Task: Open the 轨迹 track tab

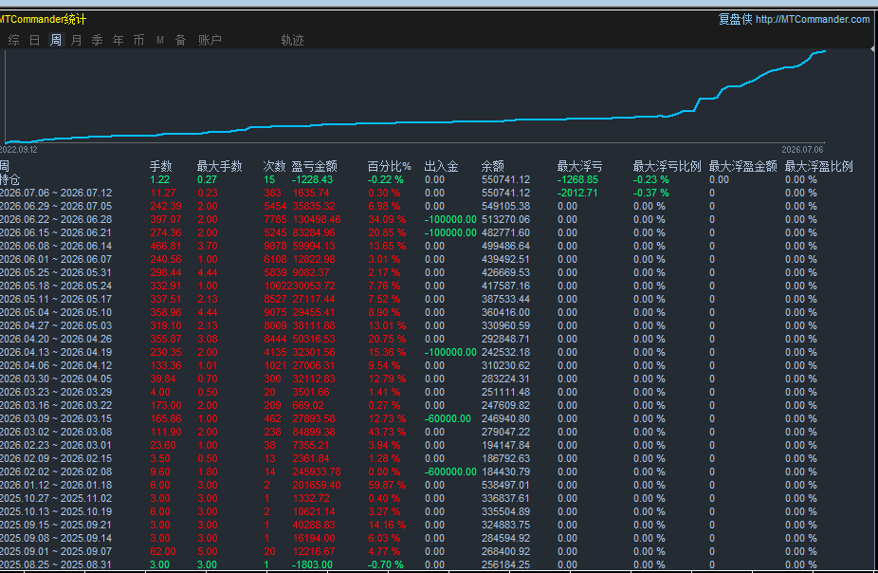Action: [x=292, y=40]
